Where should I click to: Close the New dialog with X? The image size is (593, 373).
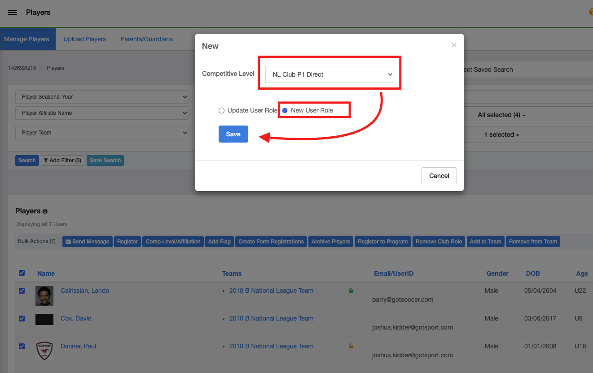click(454, 45)
